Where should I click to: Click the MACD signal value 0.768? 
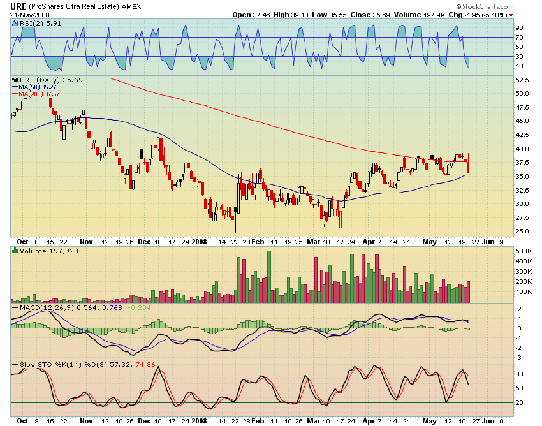click(112, 307)
